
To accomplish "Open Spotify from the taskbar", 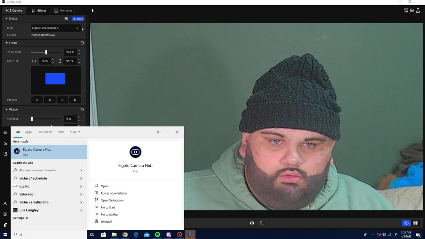I will (x=158, y=235).
